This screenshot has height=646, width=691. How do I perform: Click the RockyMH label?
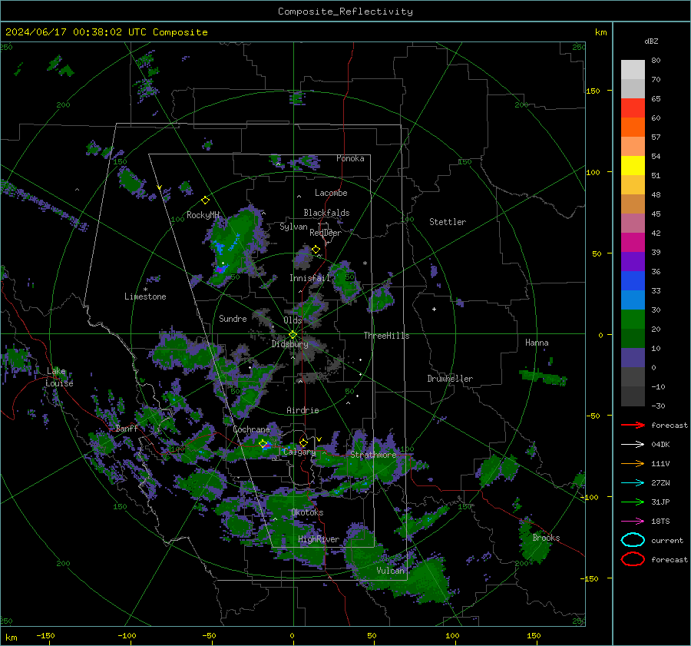click(203, 215)
